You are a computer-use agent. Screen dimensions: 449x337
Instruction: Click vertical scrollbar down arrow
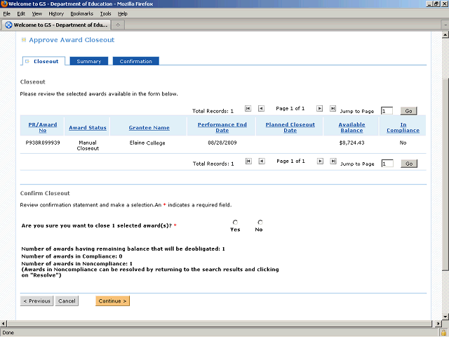pyautogui.click(x=445, y=317)
